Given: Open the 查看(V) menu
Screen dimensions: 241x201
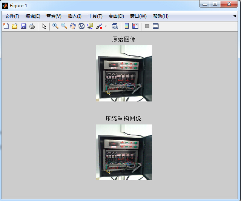Looking at the screenshot, I should [54, 16].
